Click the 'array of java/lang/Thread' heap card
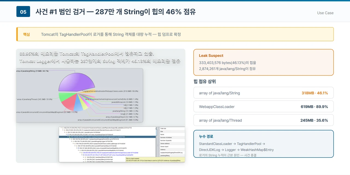Image resolution: width=350 pixels, height=175 pixels. [x=263, y=120]
